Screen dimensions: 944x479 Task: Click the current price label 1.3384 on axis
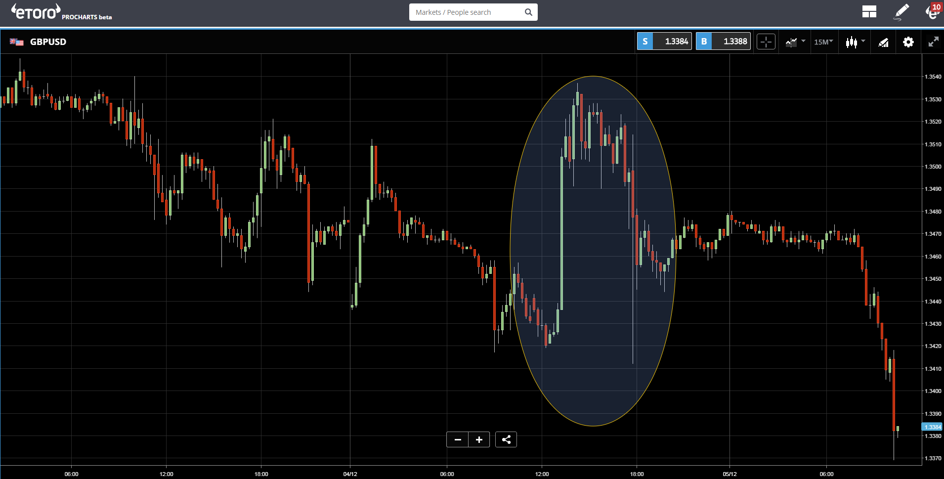tap(933, 427)
